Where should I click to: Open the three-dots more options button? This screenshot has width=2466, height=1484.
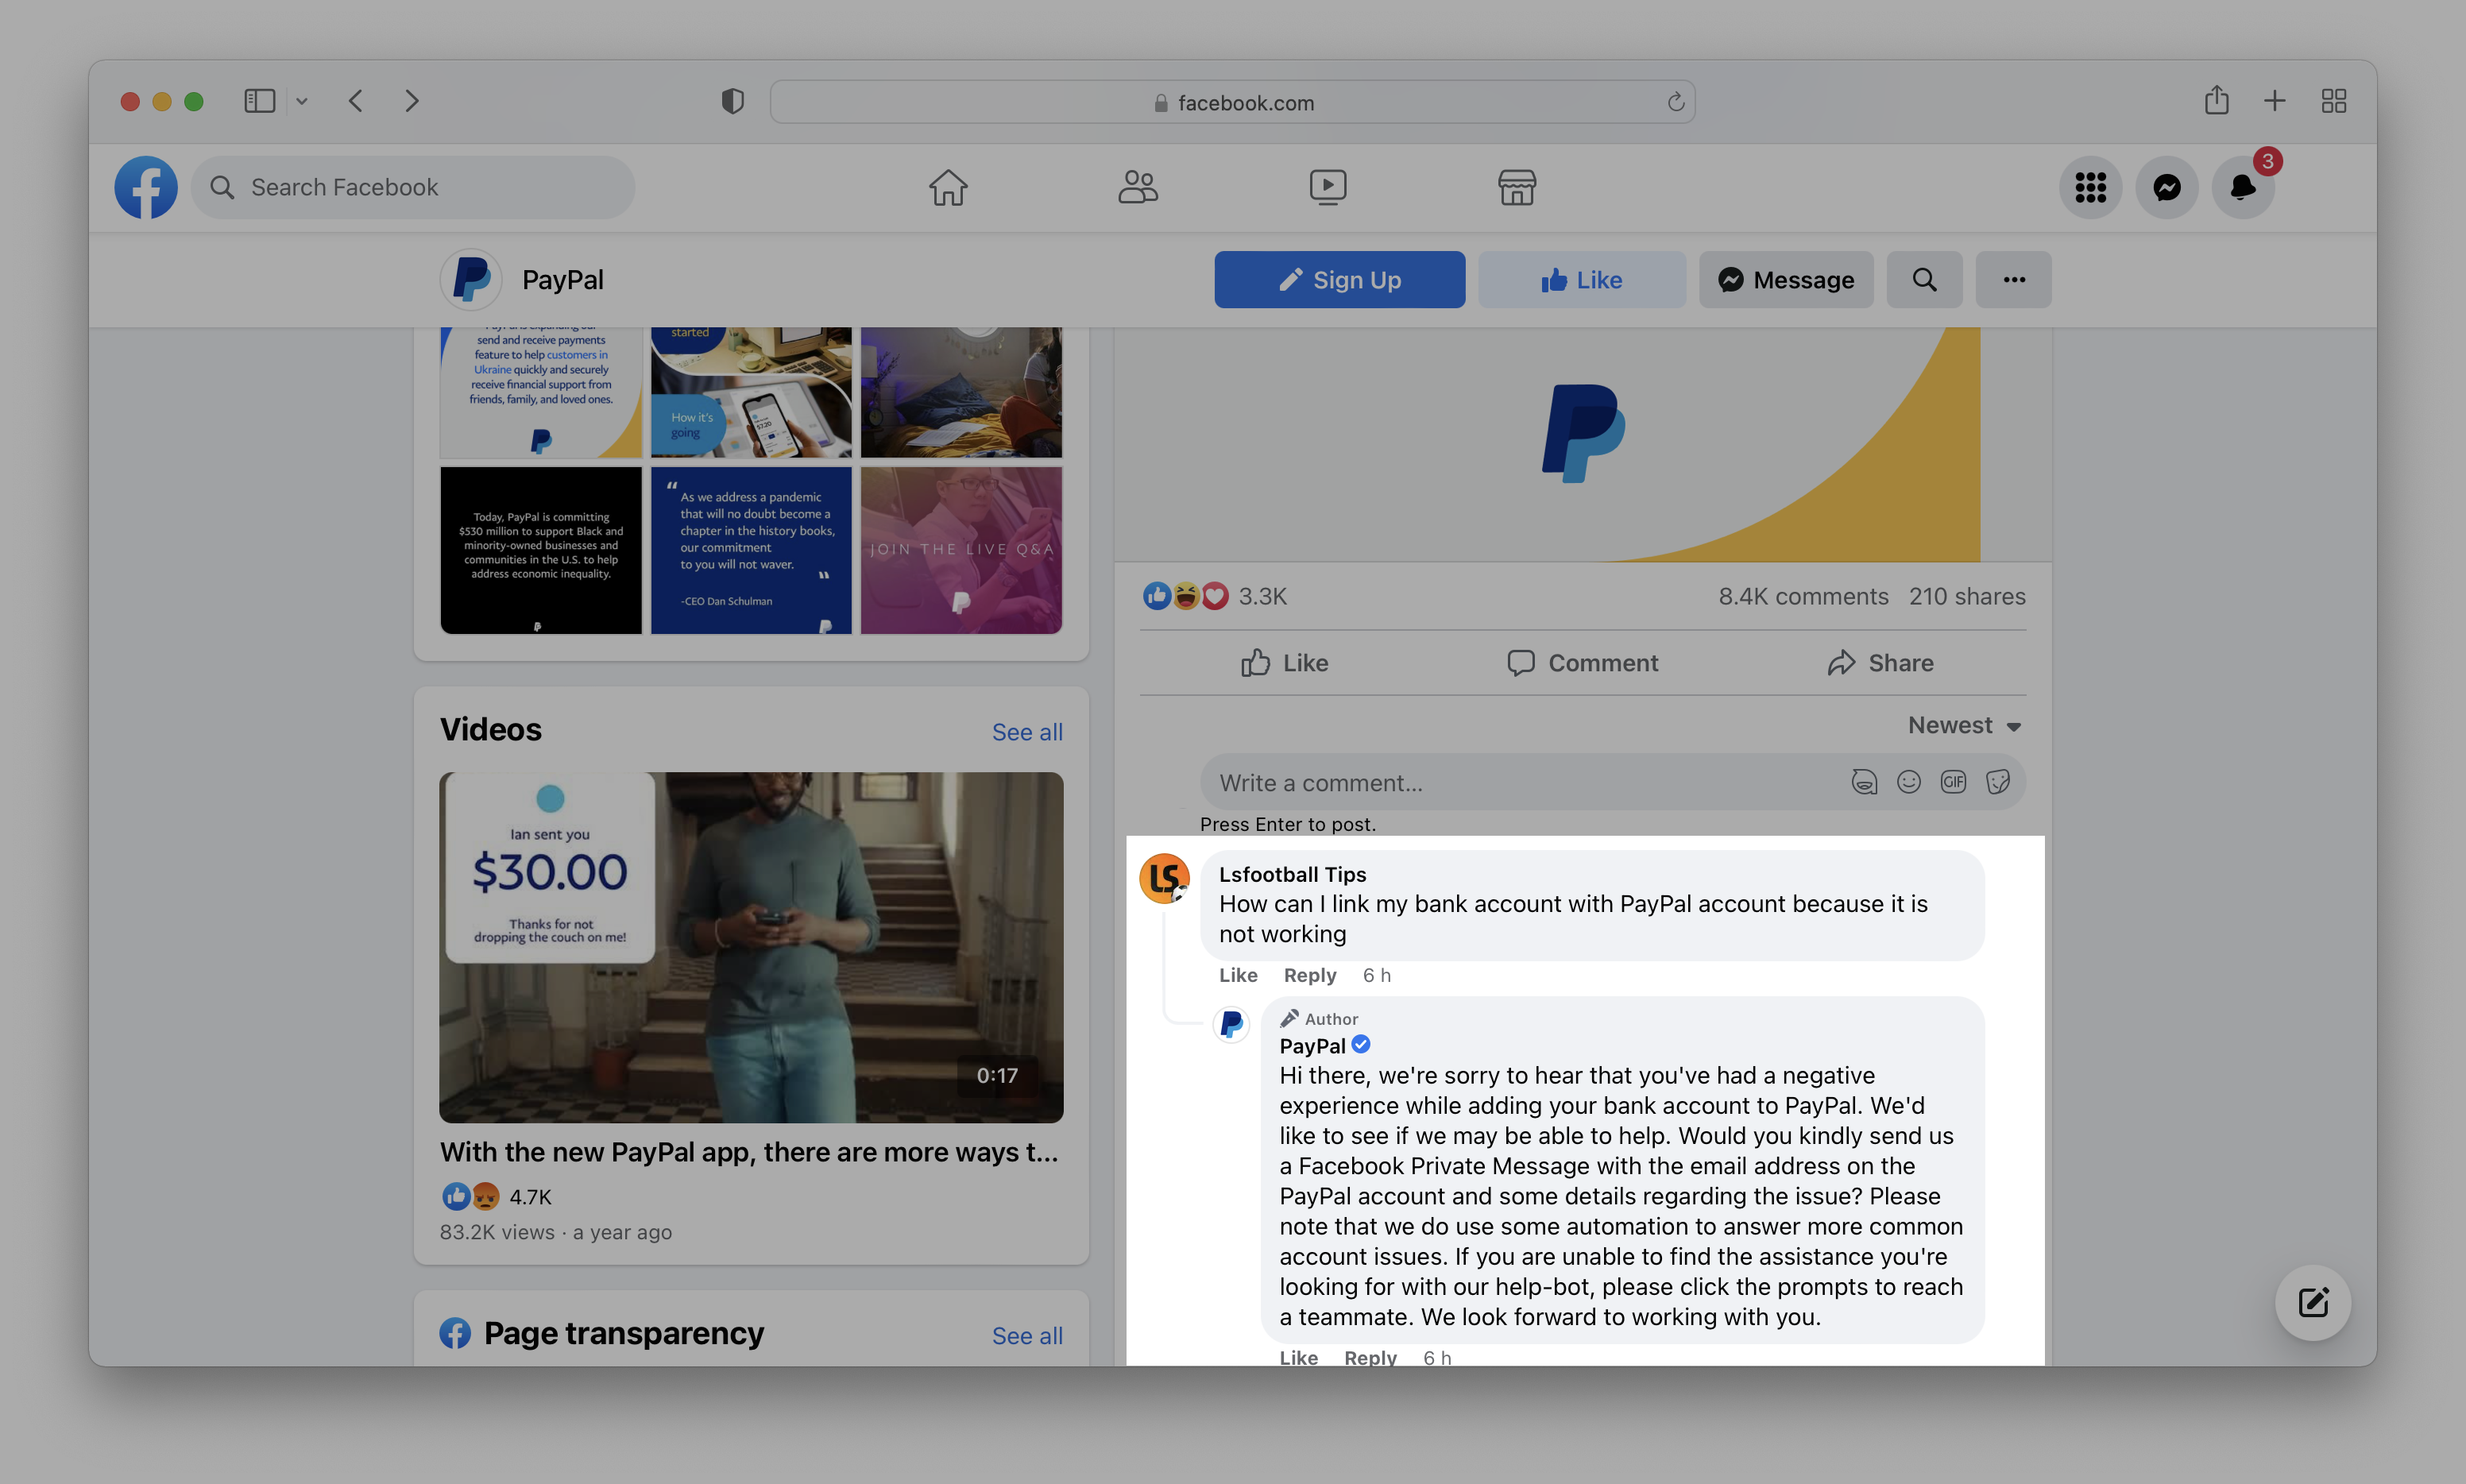(2013, 280)
